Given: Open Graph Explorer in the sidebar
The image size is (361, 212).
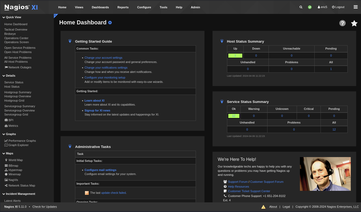Looking at the screenshot, I should coord(16,145).
